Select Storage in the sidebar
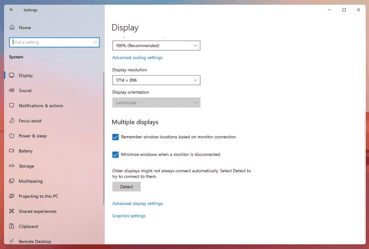The width and height of the screenshot is (369, 249). 54,166
